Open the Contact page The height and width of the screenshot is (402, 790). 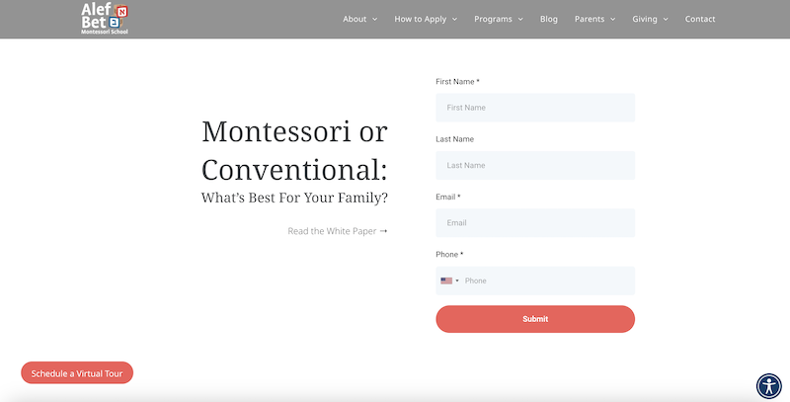[700, 19]
